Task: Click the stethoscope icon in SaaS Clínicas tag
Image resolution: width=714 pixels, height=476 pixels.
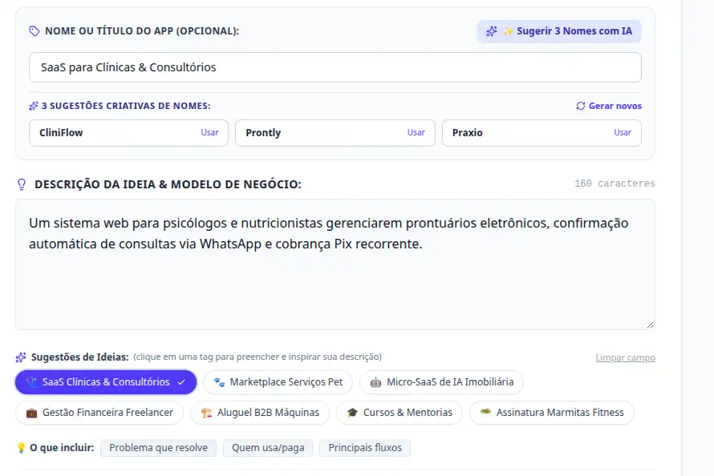Action: click(x=31, y=382)
